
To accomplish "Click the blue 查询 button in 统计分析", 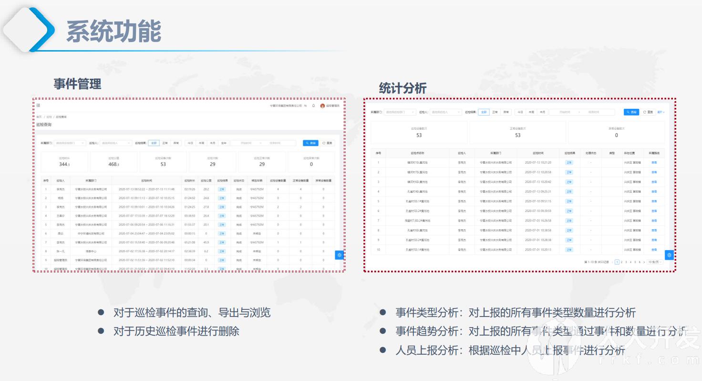I will click(632, 112).
